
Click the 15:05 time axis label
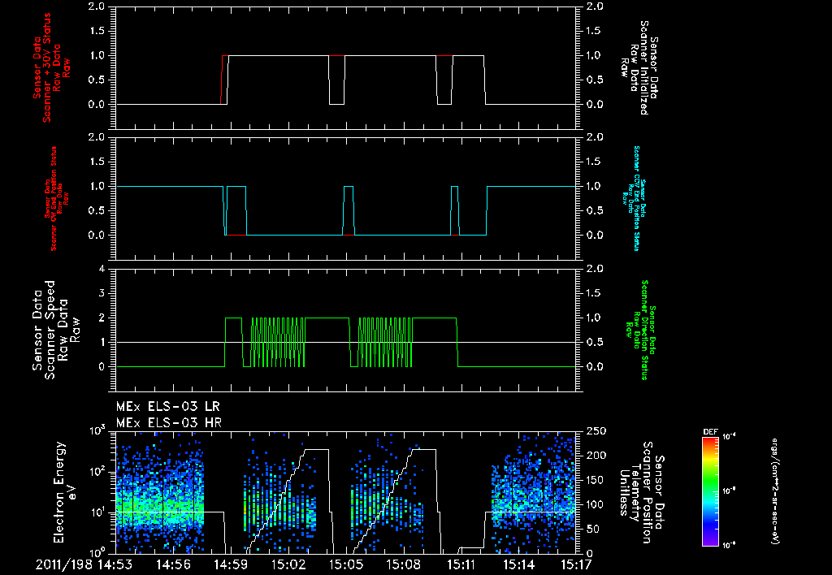(x=346, y=564)
